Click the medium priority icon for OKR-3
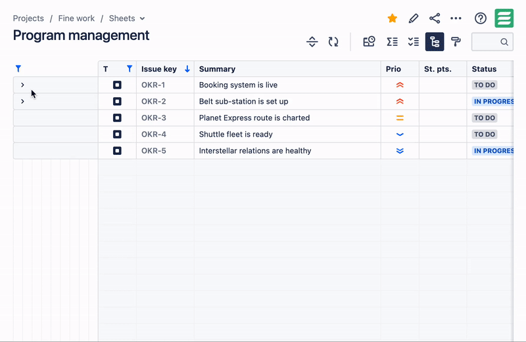This screenshot has height=342, width=526. point(400,118)
